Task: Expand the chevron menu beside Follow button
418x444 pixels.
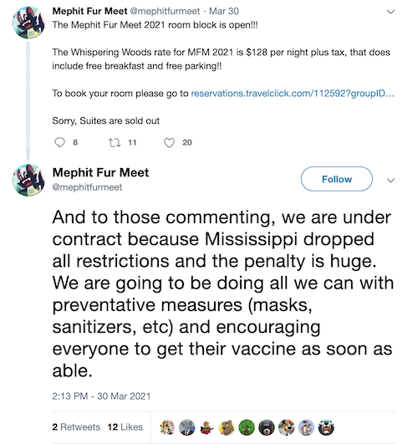Action: tap(390, 180)
